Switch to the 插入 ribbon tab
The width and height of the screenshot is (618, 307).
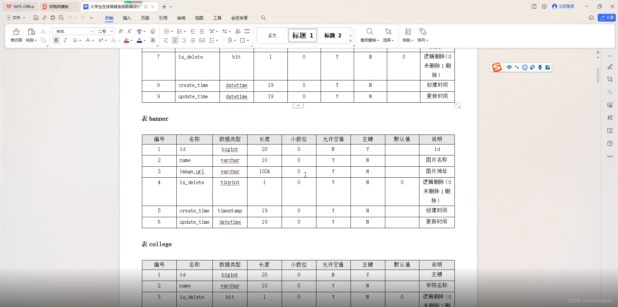pos(127,18)
